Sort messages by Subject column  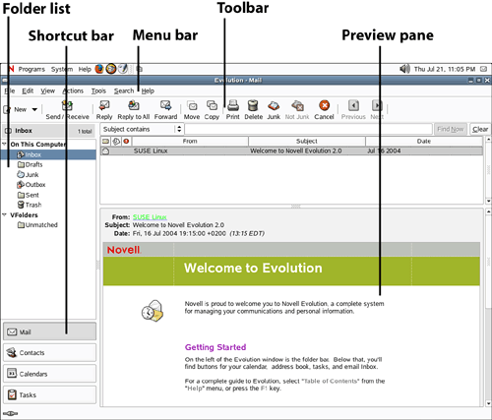pos(307,142)
